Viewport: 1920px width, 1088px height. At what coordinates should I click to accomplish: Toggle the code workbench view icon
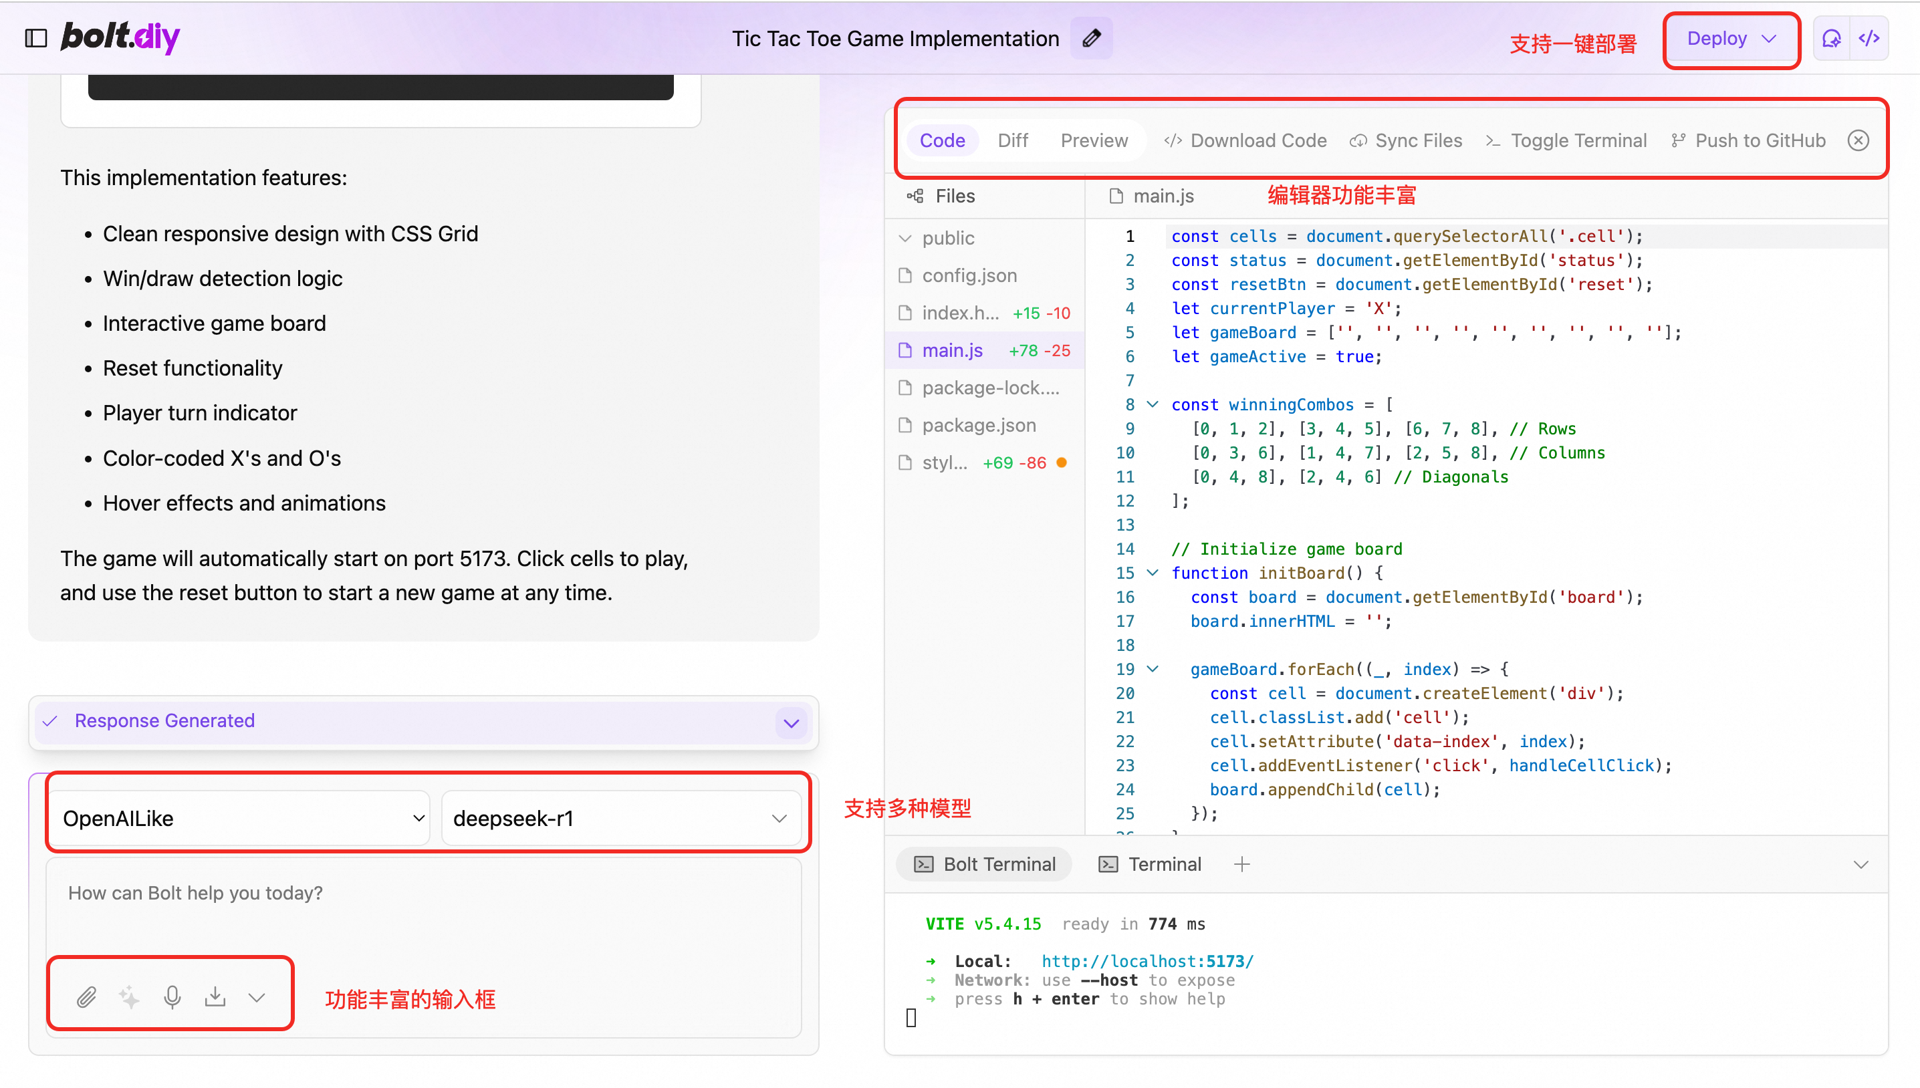click(x=1869, y=38)
